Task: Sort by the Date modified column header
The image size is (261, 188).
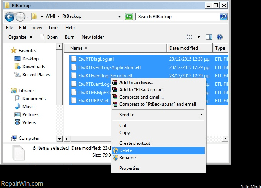Action: (x=190, y=48)
